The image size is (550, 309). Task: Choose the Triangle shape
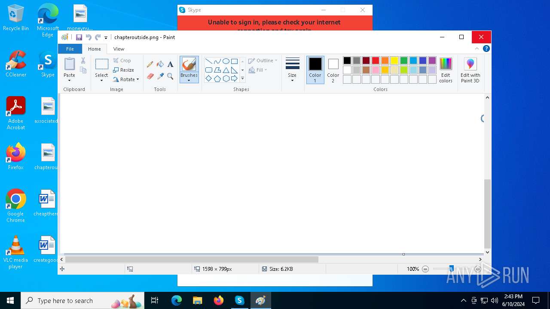[226, 70]
